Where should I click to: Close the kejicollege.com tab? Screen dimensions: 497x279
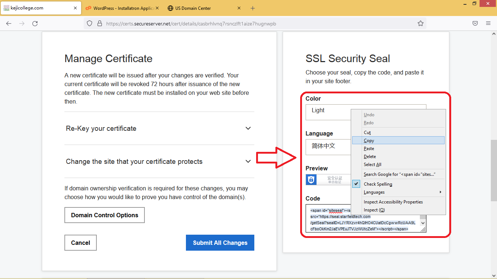click(75, 8)
